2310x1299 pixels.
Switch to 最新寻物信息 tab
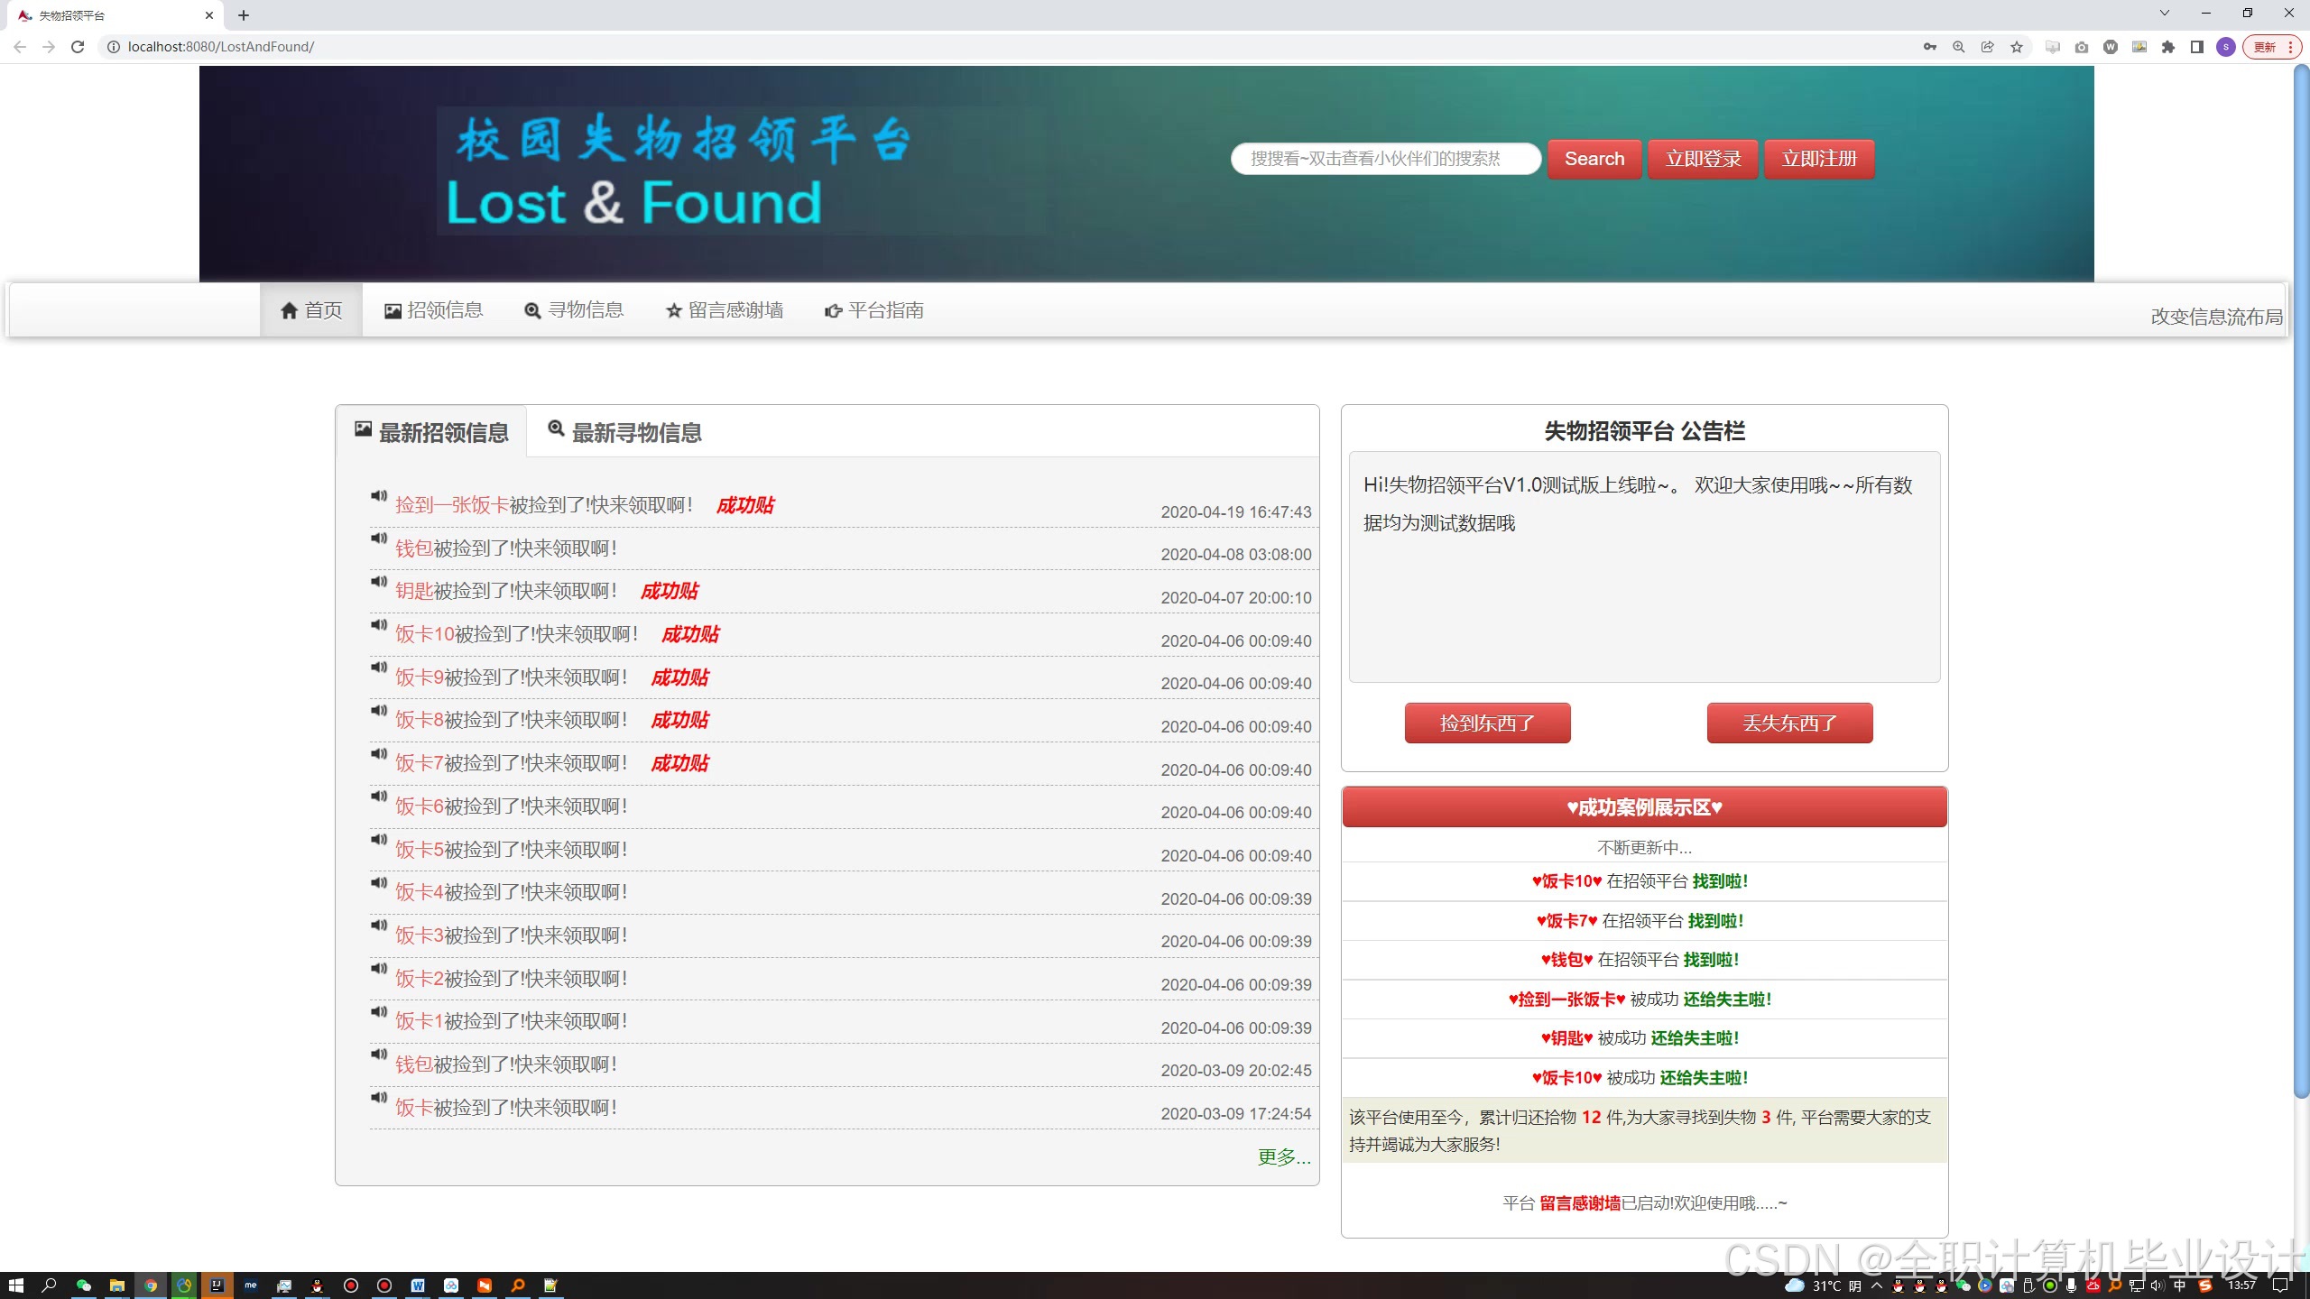click(x=624, y=432)
